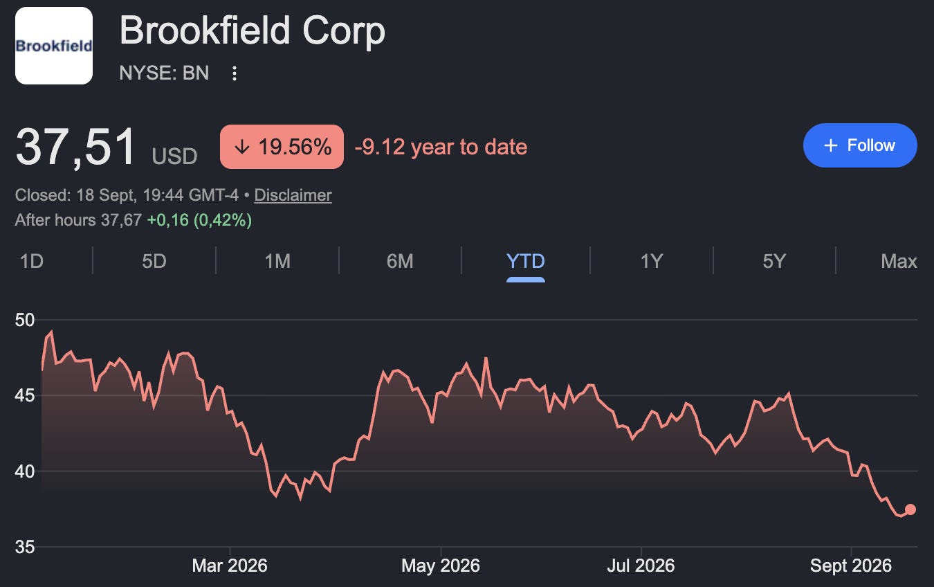Viewport: 934px width, 587px height.
Task: Show the Max chart range
Action: (899, 261)
